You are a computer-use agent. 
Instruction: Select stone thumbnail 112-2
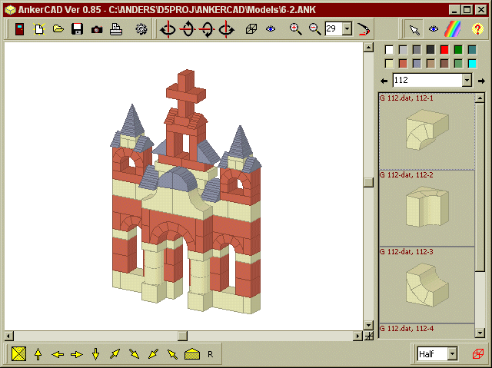tap(427, 208)
